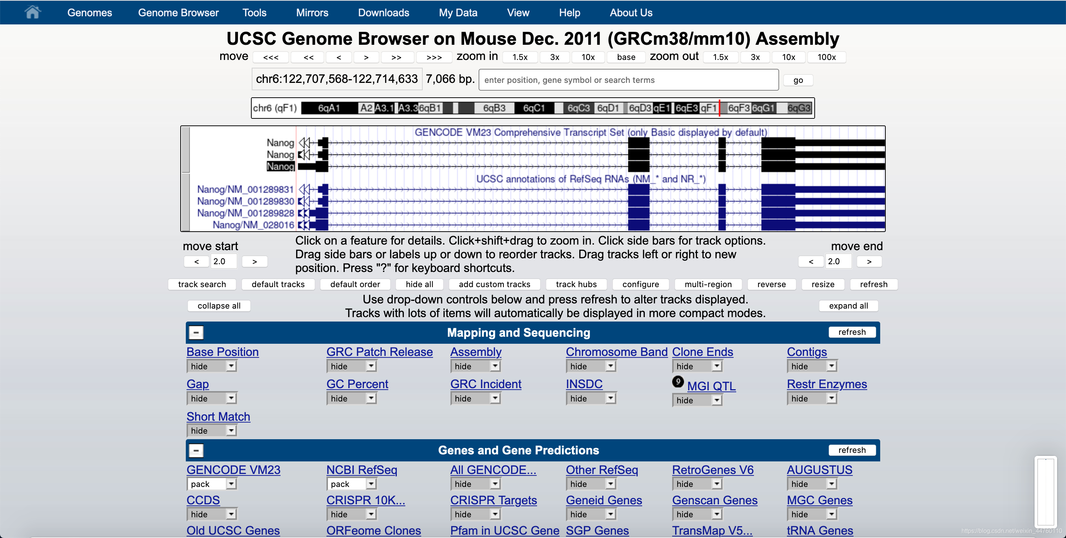Click the home icon in the navigation bar
Viewport: 1066px width, 538px height.
coord(32,13)
